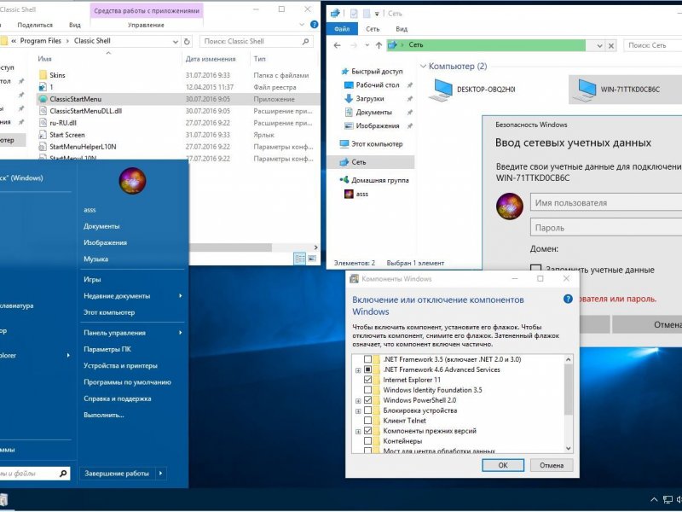Click the Имя пользователя input field
Screen dimensions: 682x512
(606, 203)
